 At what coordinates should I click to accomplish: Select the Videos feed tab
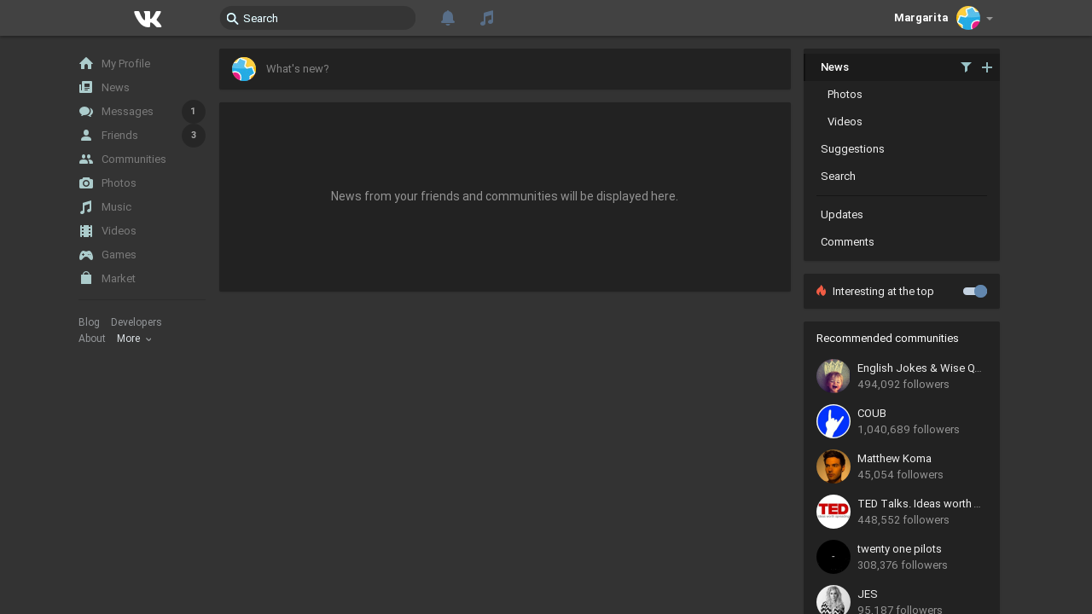(x=902, y=122)
